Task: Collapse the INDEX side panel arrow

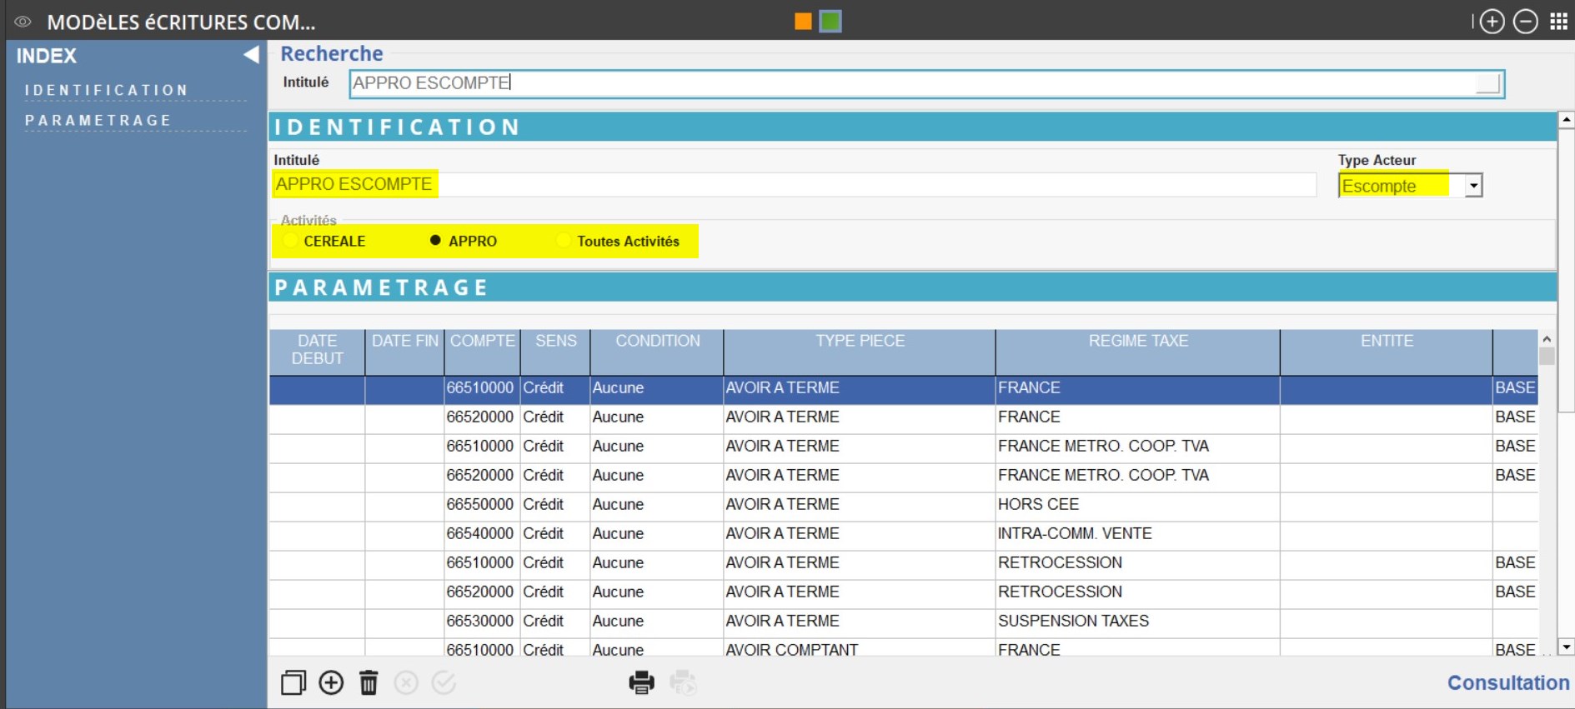Action: (x=250, y=55)
